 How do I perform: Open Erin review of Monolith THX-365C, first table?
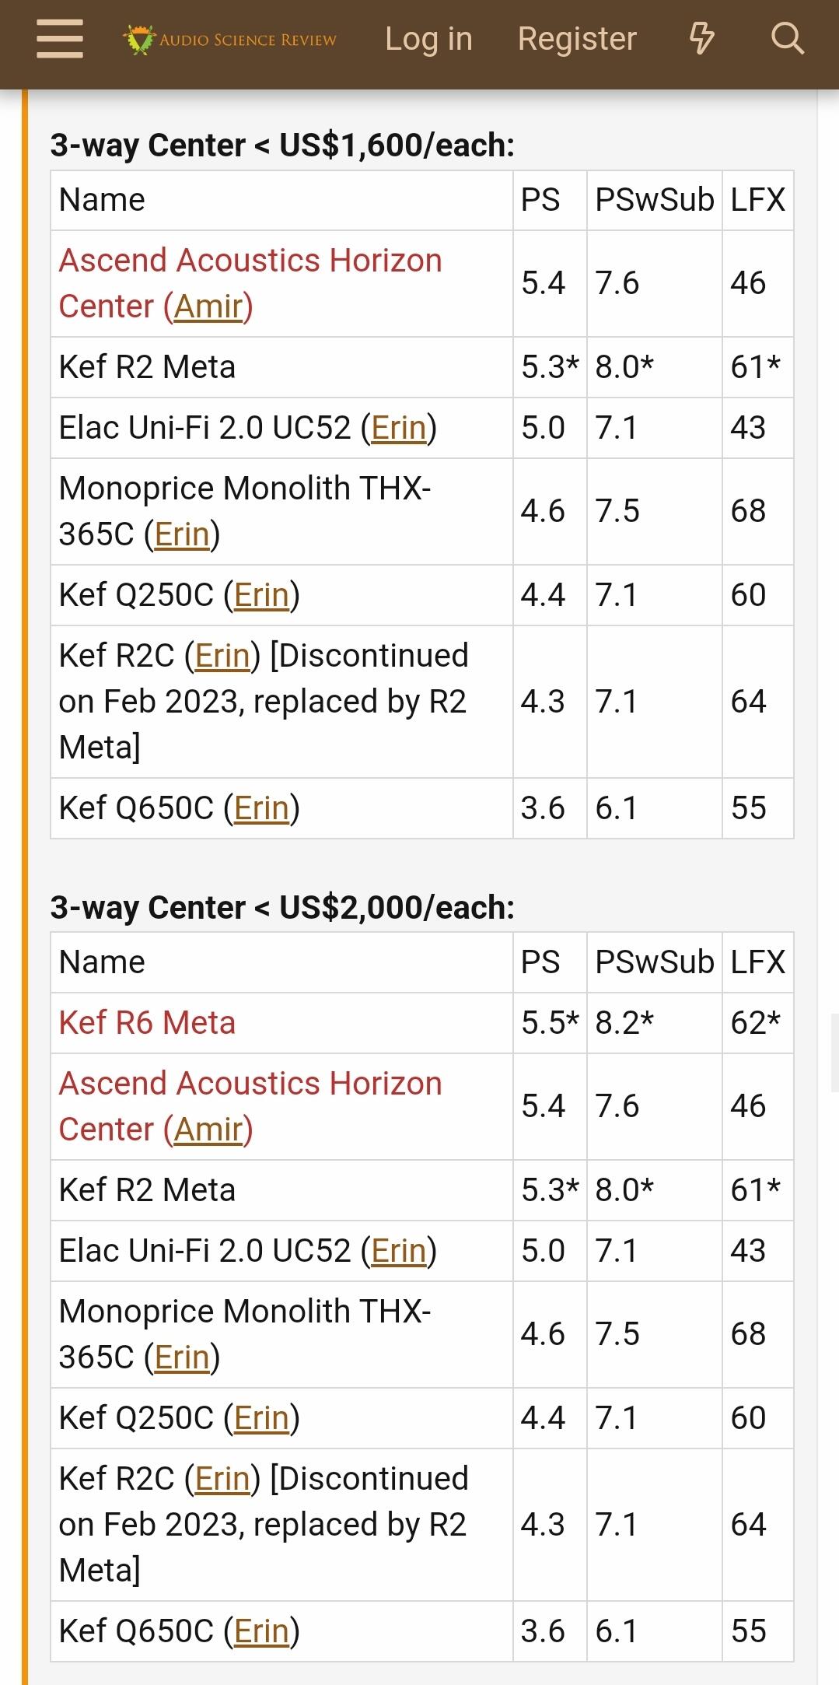coord(182,534)
